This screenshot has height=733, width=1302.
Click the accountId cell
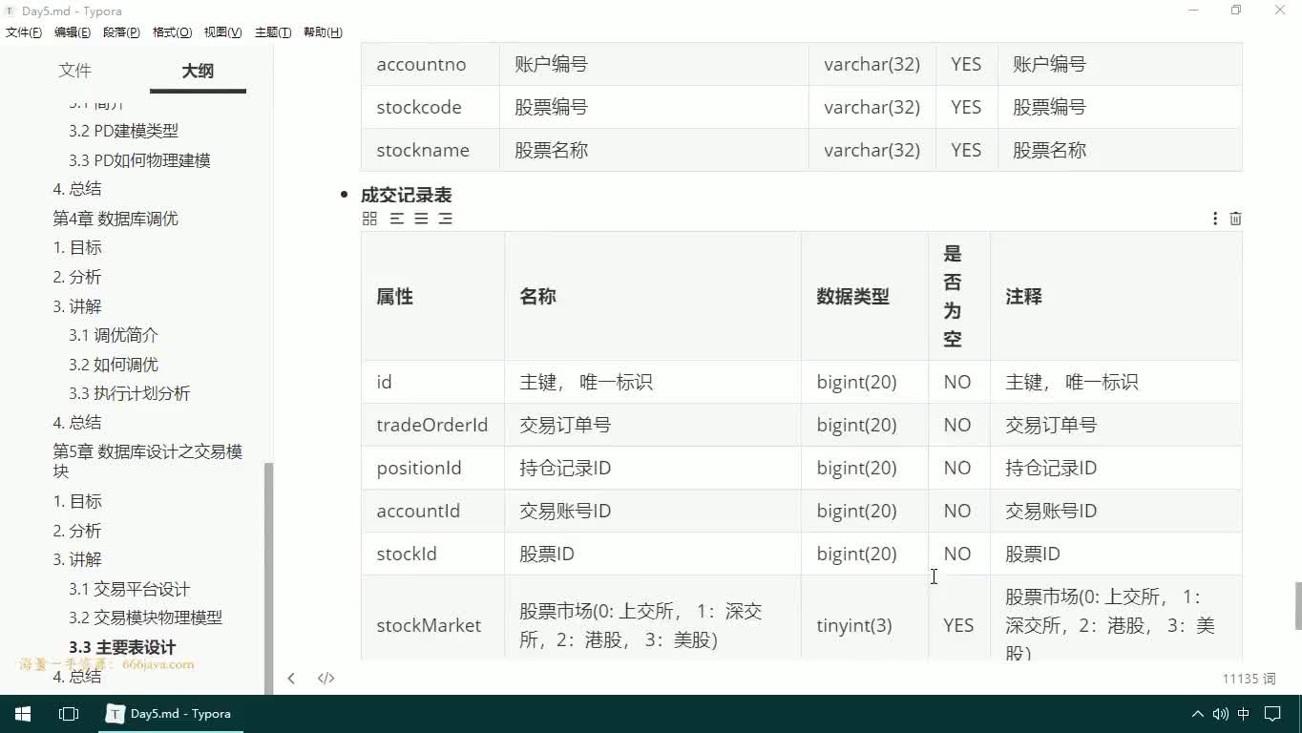(x=432, y=511)
